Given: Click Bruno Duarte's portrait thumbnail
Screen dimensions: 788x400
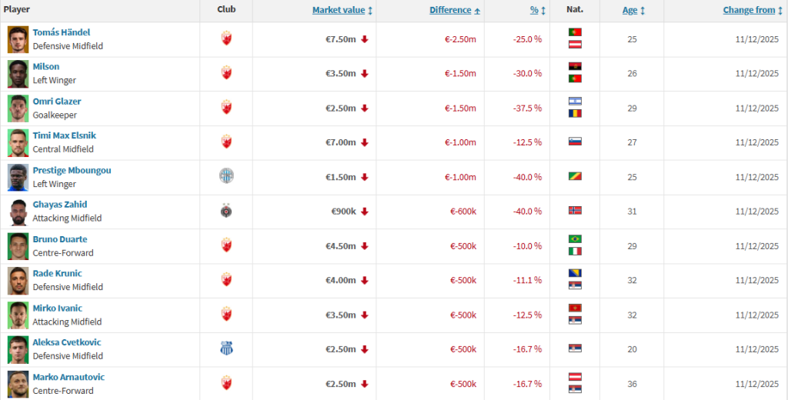Looking at the screenshot, I should coord(18,245).
